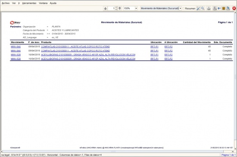Expand the Movimiento de Materiales (Sucursal) report dropdown

pyautogui.click(x=180, y=9)
